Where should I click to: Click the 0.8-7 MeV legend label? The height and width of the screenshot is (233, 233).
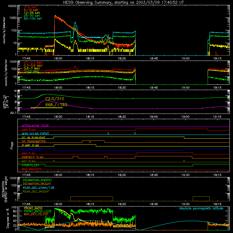tap(32, 68)
